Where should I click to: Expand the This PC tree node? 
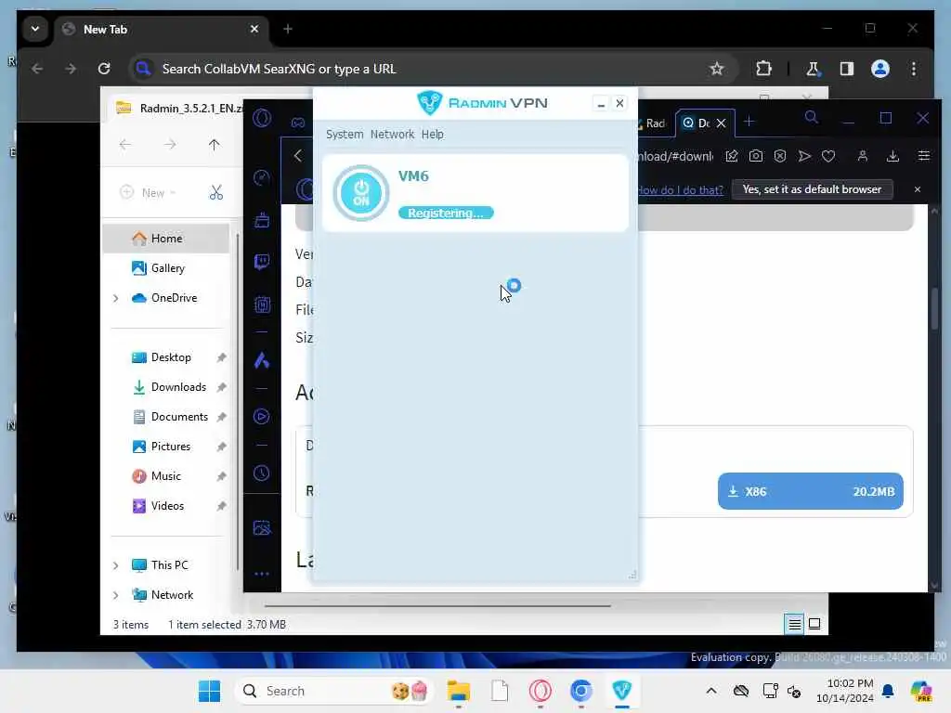coord(115,565)
